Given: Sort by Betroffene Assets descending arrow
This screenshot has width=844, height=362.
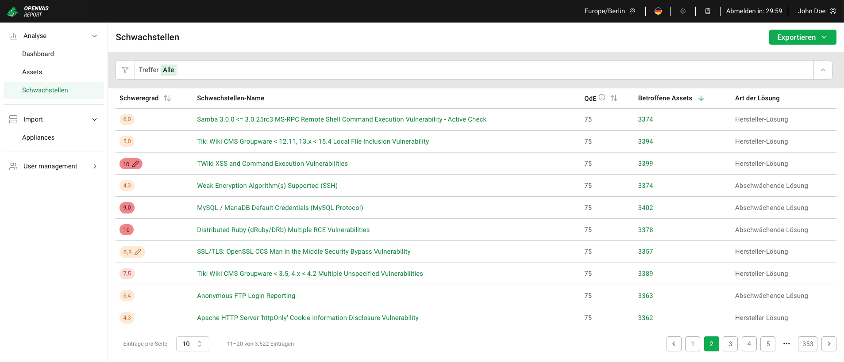Looking at the screenshot, I should 701,98.
